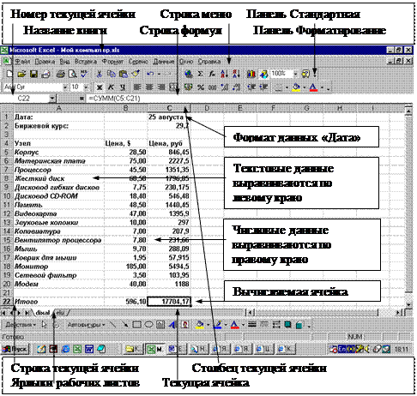Open the Вставка menu

tap(86, 62)
